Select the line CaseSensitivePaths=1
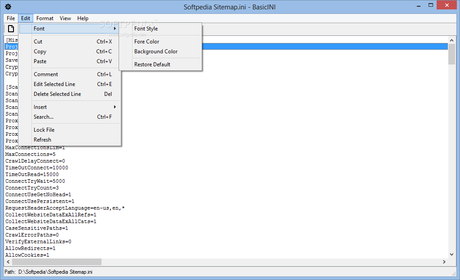 [37, 228]
